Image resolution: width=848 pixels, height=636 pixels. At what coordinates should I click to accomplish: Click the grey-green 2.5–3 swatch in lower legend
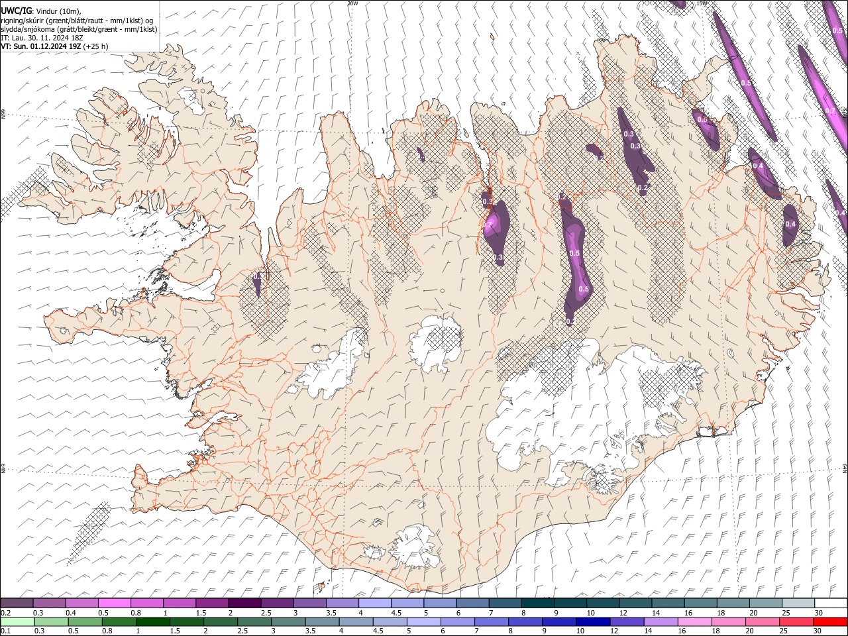coord(254,621)
